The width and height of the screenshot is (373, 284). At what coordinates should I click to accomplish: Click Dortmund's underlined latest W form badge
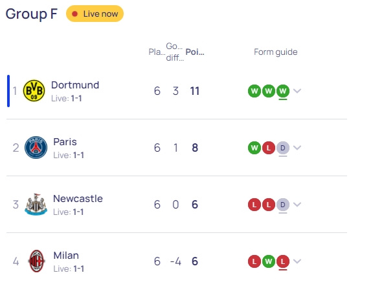click(283, 91)
